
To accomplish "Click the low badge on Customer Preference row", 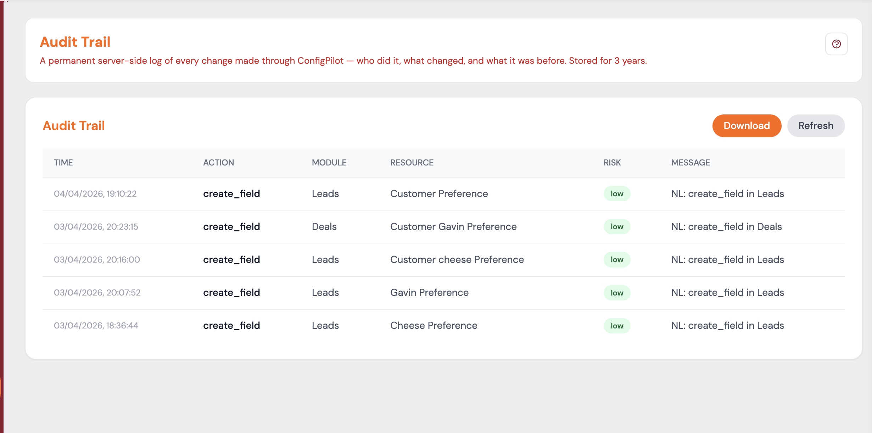I will (617, 193).
